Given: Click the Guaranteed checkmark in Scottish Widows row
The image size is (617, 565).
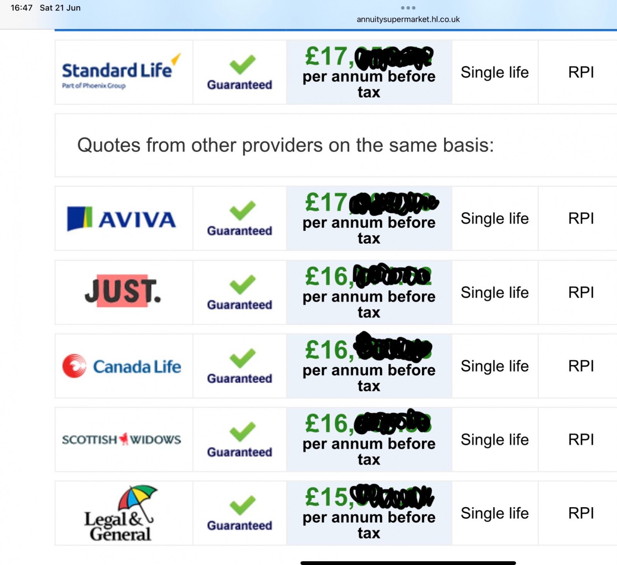Looking at the screenshot, I should click(x=242, y=432).
